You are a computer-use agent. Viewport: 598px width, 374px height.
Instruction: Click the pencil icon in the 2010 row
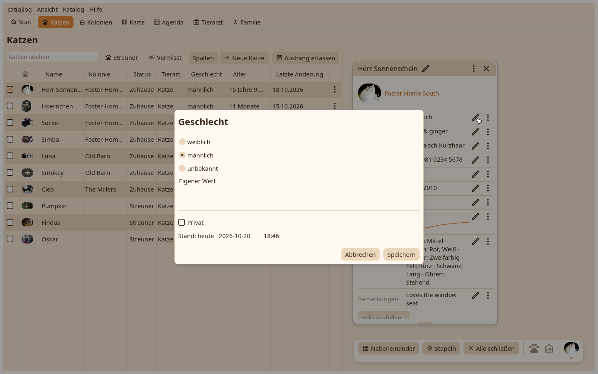[x=475, y=188]
